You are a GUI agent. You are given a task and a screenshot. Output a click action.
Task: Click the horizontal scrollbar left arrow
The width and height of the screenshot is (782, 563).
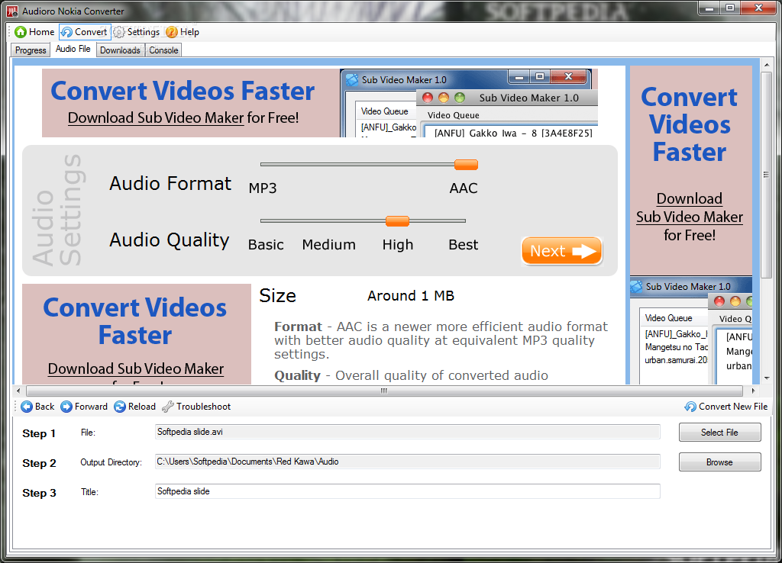tap(18, 391)
